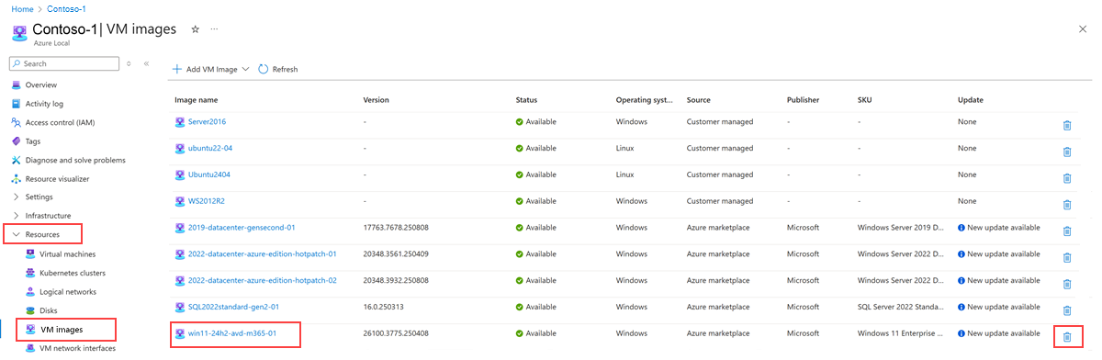This screenshot has height=360, width=1102.
Task: Open Logical networks page
Action: point(68,291)
